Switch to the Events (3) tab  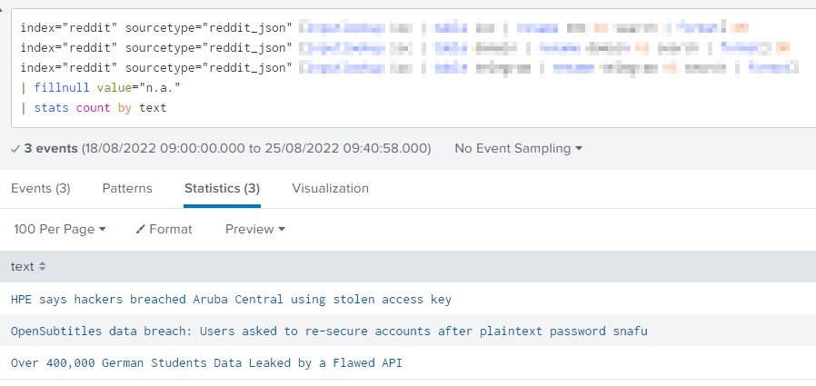(41, 188)
